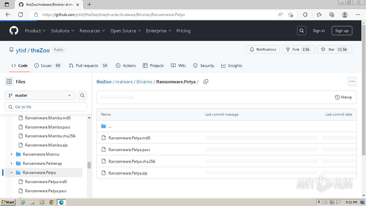Click file tree search icon
This screenshot has height=206, width=366.
click(82, 95)
